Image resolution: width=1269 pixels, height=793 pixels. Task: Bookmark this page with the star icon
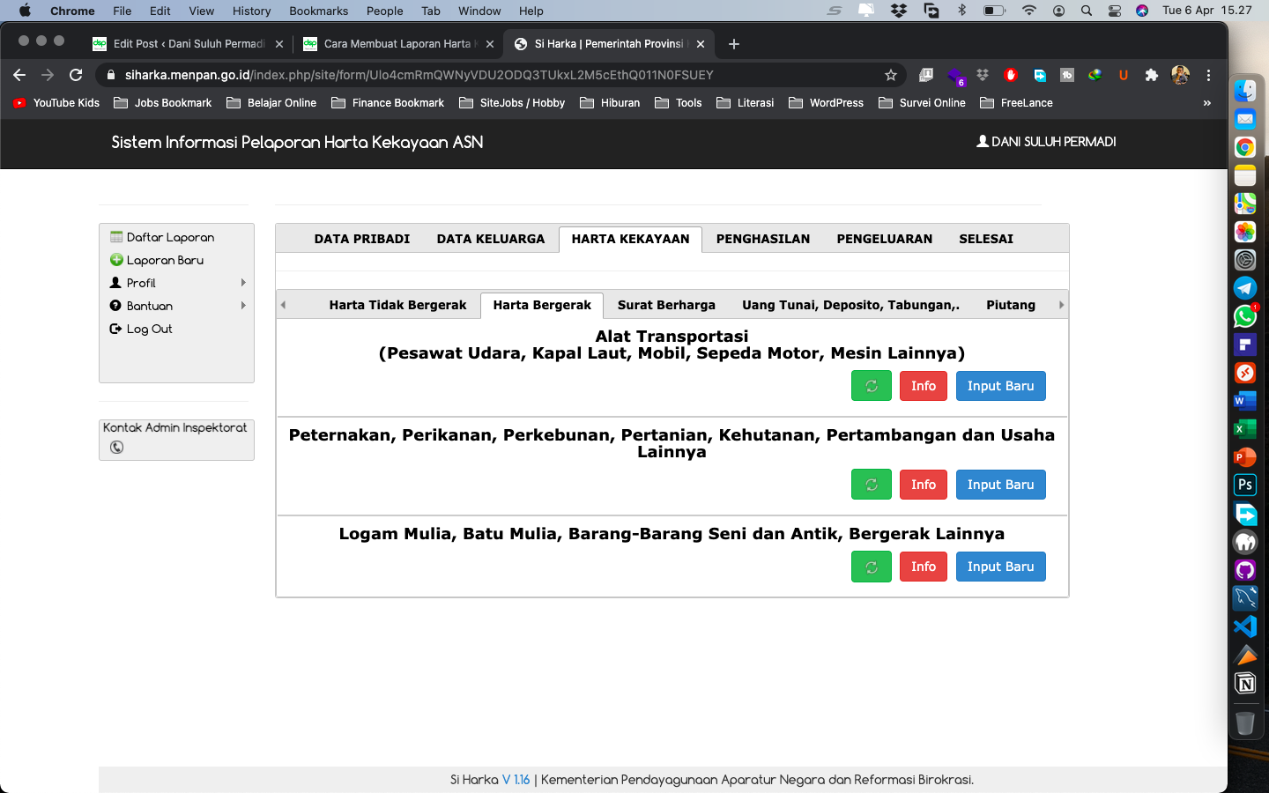coord(891,75)
